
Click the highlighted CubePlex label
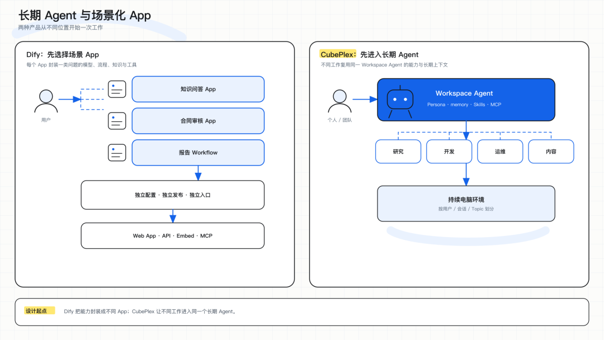pos(338,54)
